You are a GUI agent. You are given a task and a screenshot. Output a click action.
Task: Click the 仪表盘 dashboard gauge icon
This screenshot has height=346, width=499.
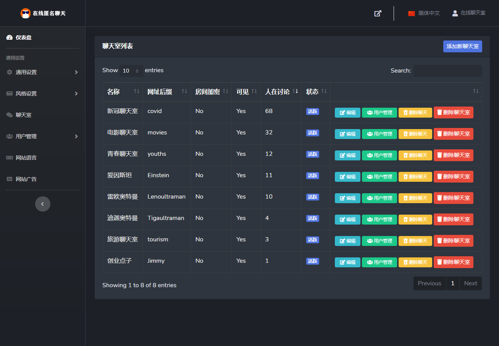pyautogui.click(x=10, y=37)
